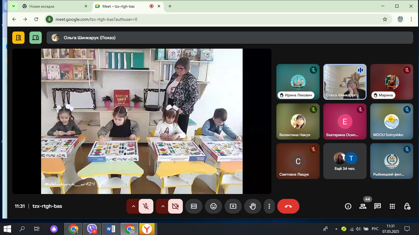Toggle the microphone mute button
The image size is (419, 235).
pyautogui.click(x=146, y=206)
